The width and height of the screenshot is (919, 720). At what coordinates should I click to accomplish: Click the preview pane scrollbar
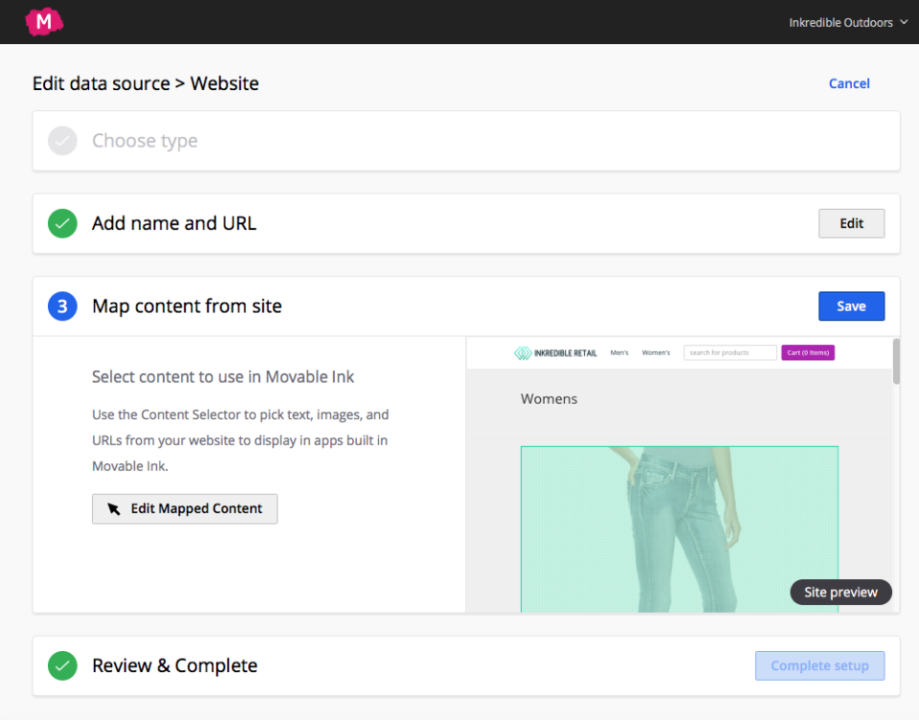click(x=896, y=364)
